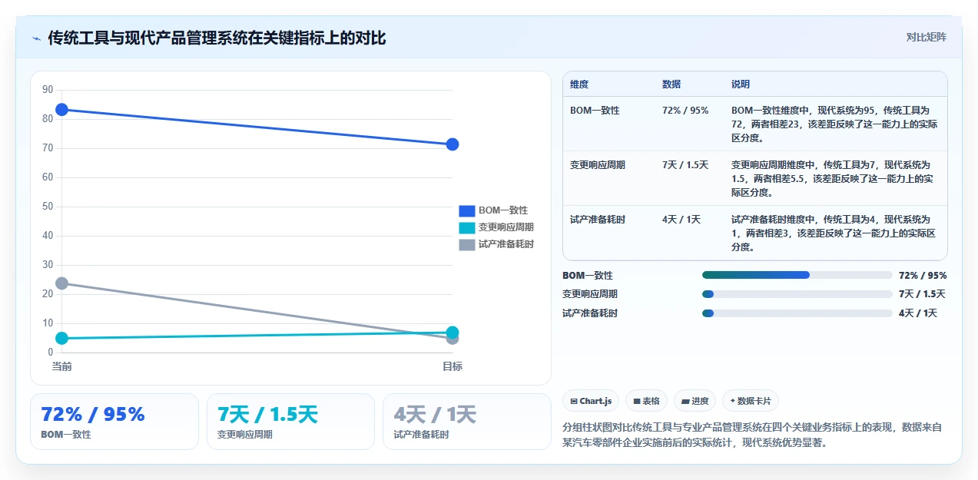Toggle BOM一致性 legend color box

tap(467, 210)
